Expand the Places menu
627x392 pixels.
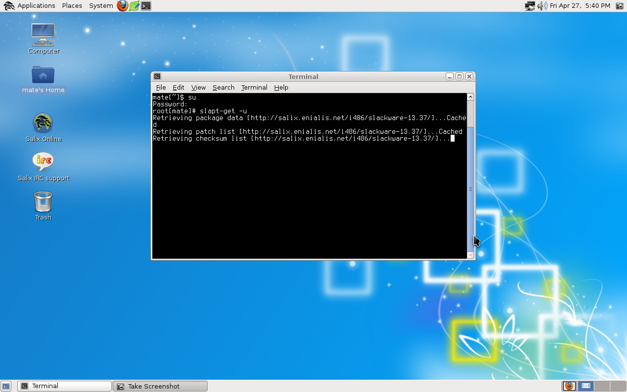pyautogui.click(x=72, y=6)
